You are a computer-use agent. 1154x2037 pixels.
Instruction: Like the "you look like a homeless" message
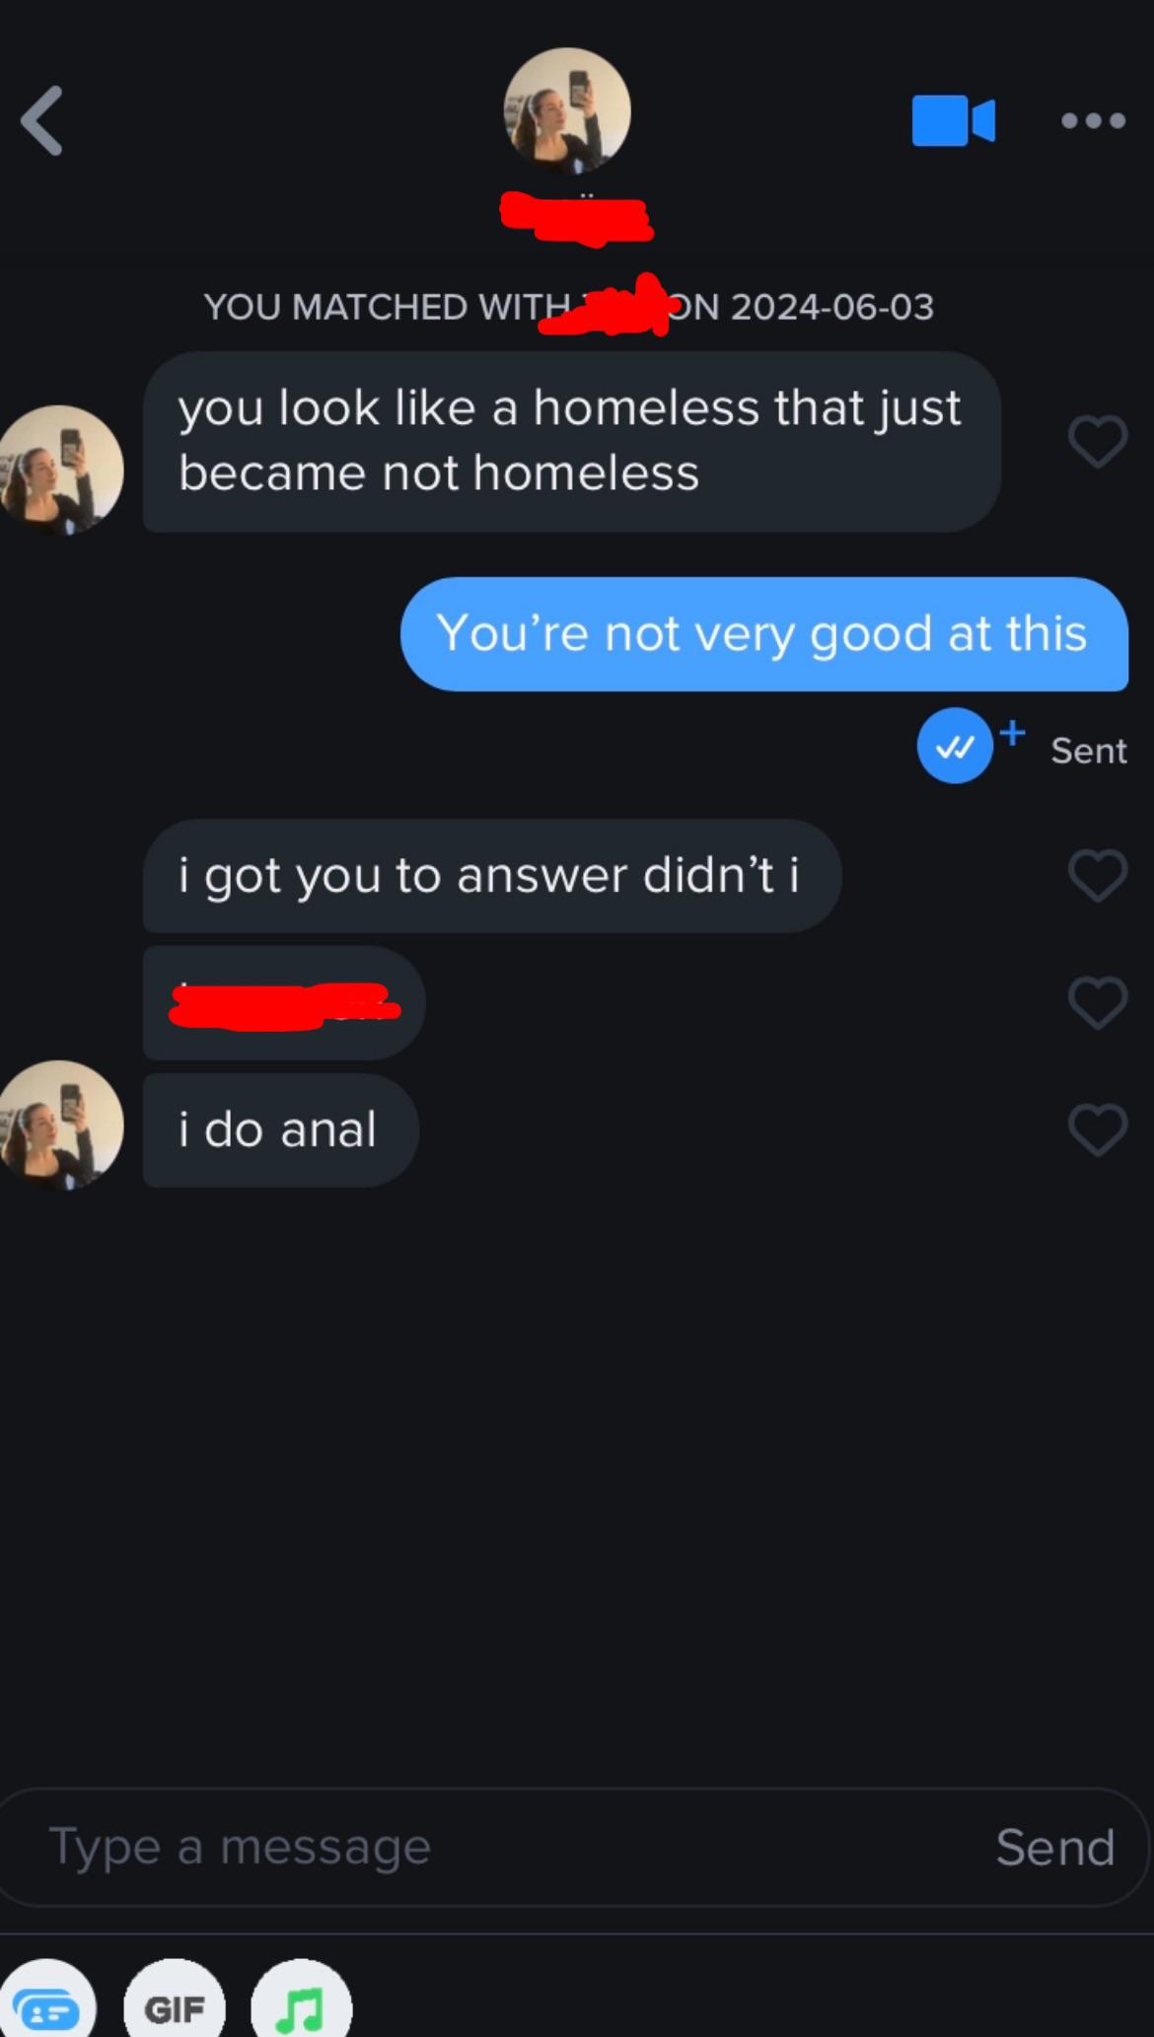click(x=1097, y=441)
